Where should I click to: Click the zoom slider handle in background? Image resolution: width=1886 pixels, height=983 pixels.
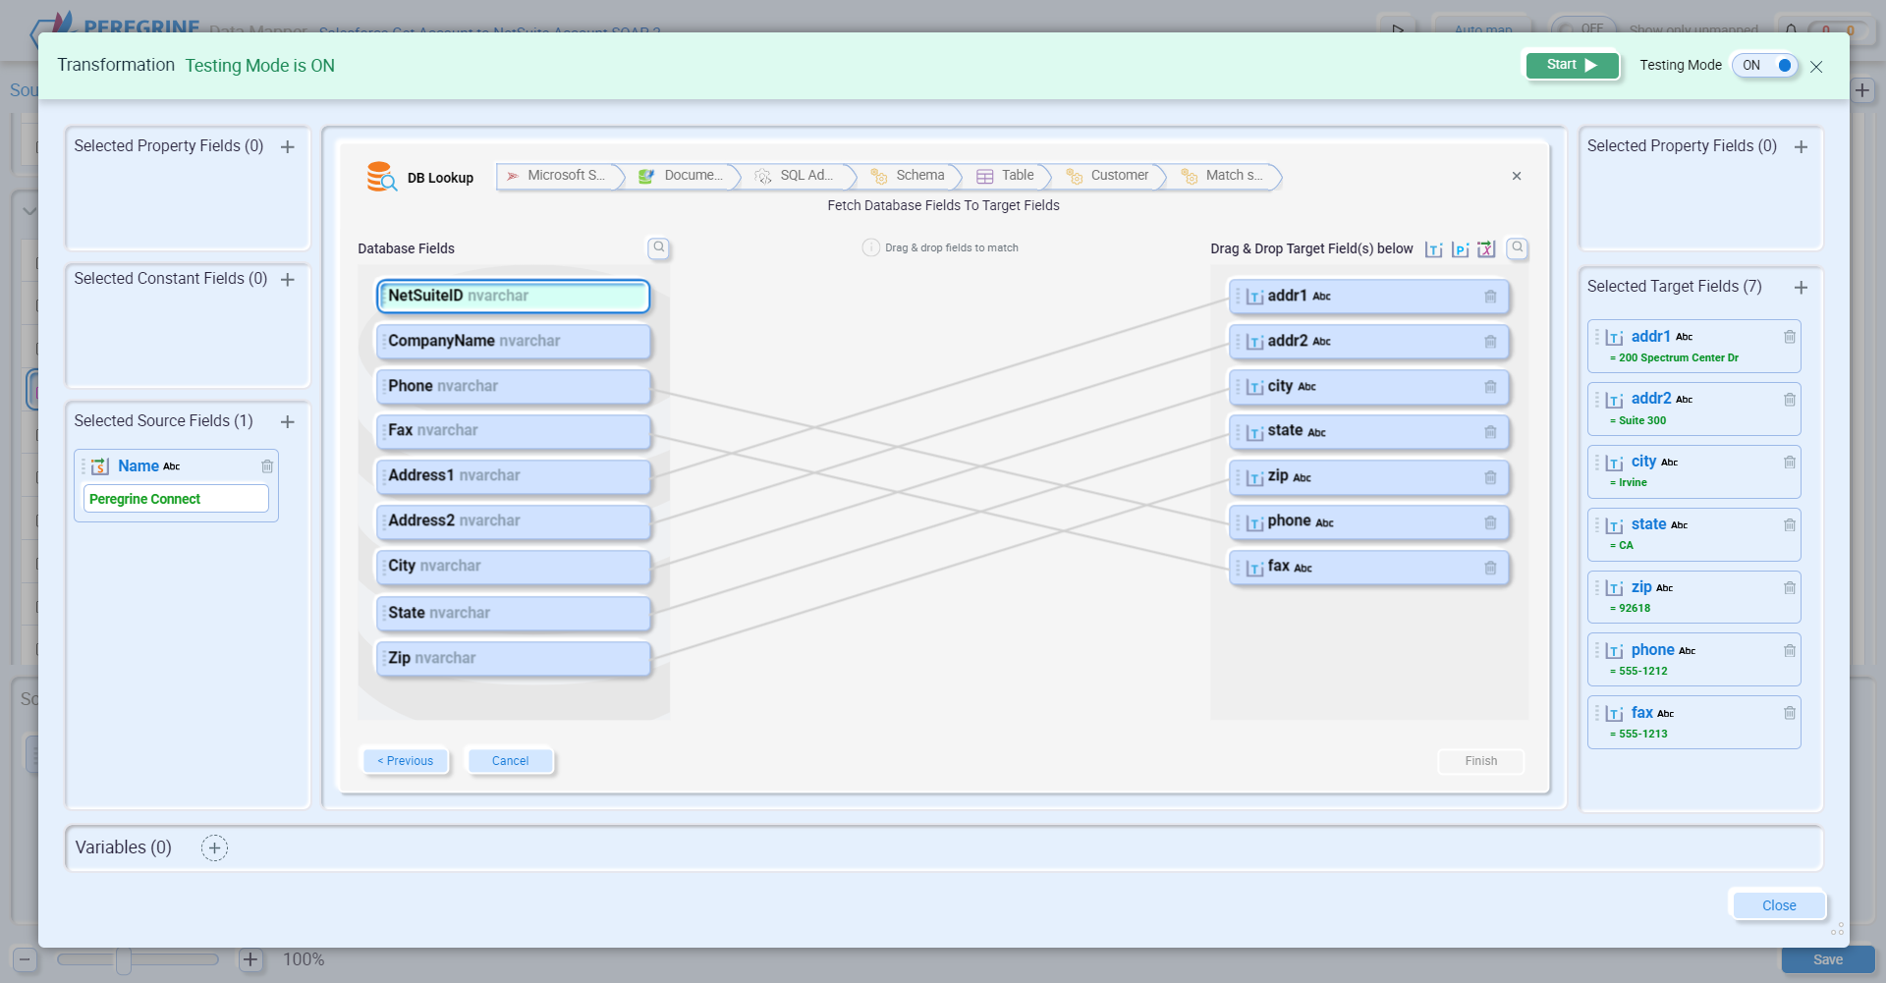pos(124,960)
